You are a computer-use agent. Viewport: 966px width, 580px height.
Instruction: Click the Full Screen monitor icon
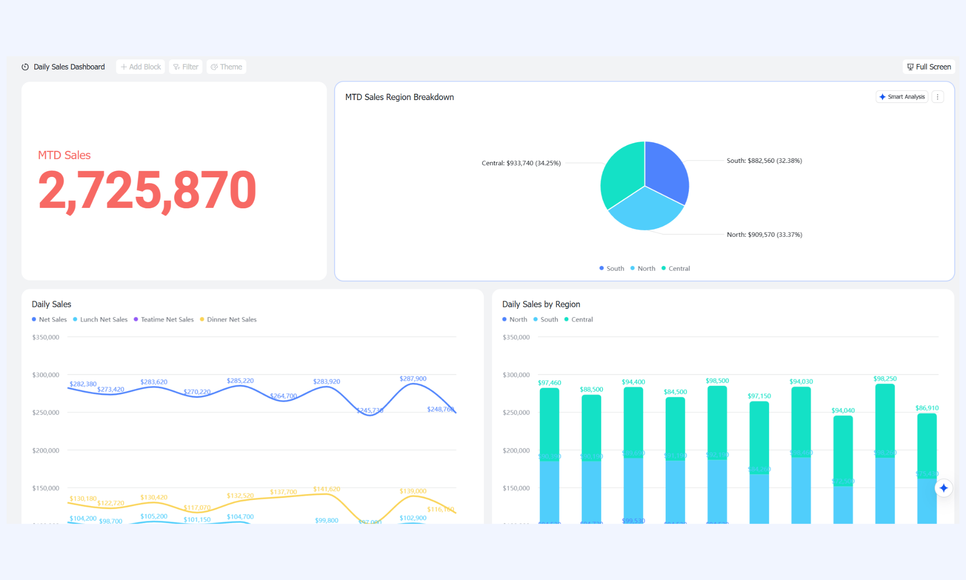[910, 67]
